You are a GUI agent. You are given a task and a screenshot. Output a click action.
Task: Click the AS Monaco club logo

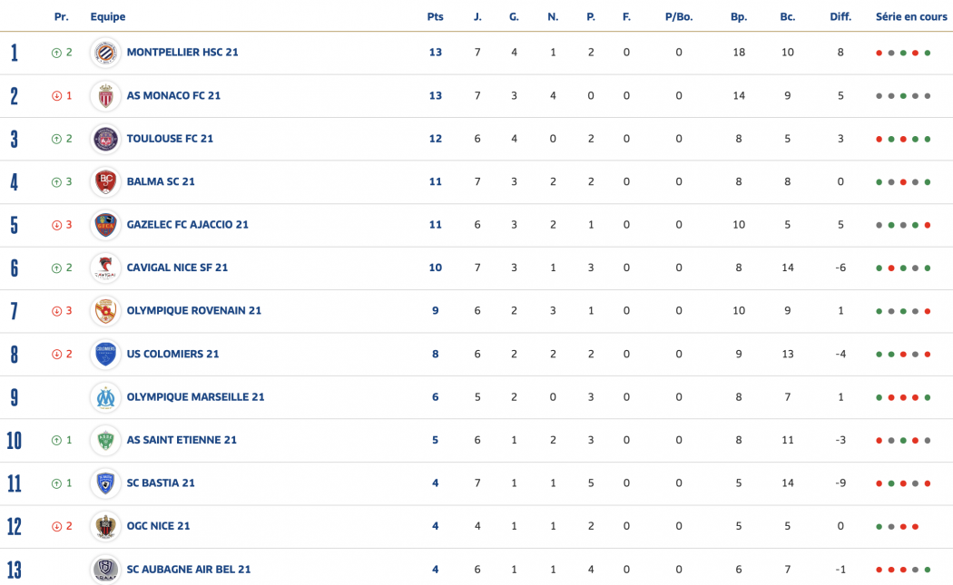(x=105, y=95)
